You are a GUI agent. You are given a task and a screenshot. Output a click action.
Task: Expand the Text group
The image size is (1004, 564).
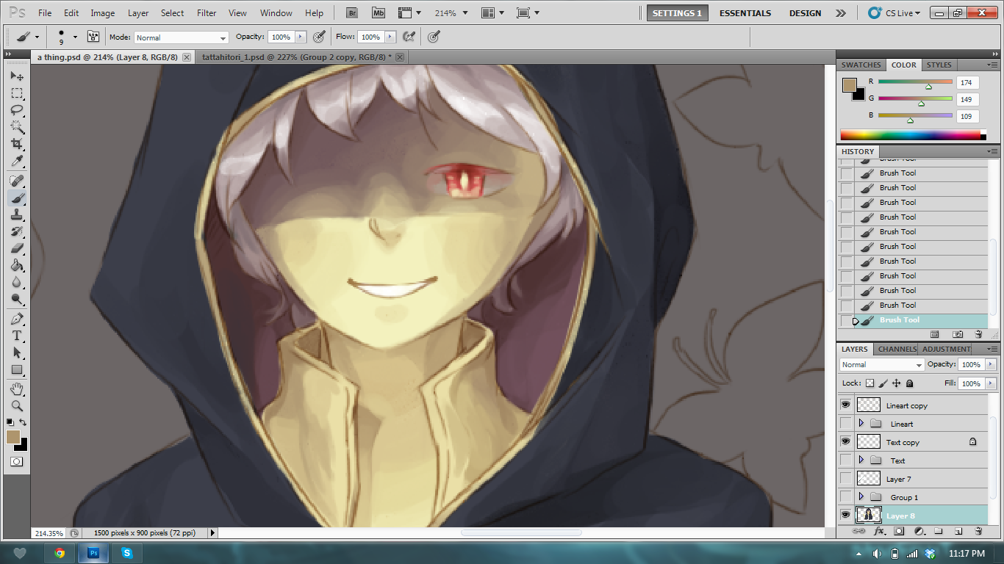(x=861, y=460)
